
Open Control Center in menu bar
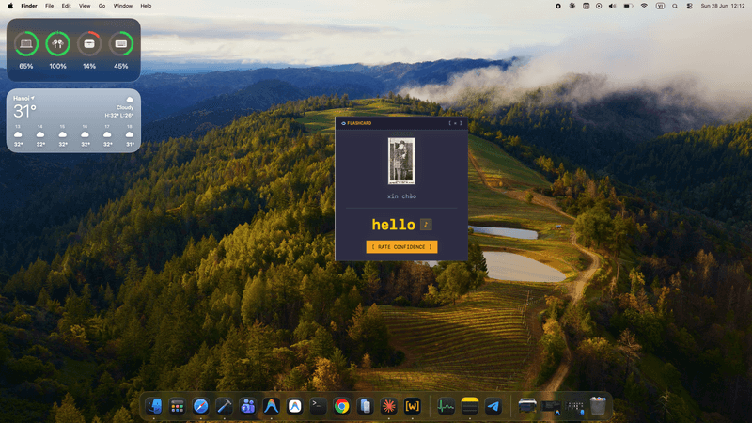pos(689,6)
